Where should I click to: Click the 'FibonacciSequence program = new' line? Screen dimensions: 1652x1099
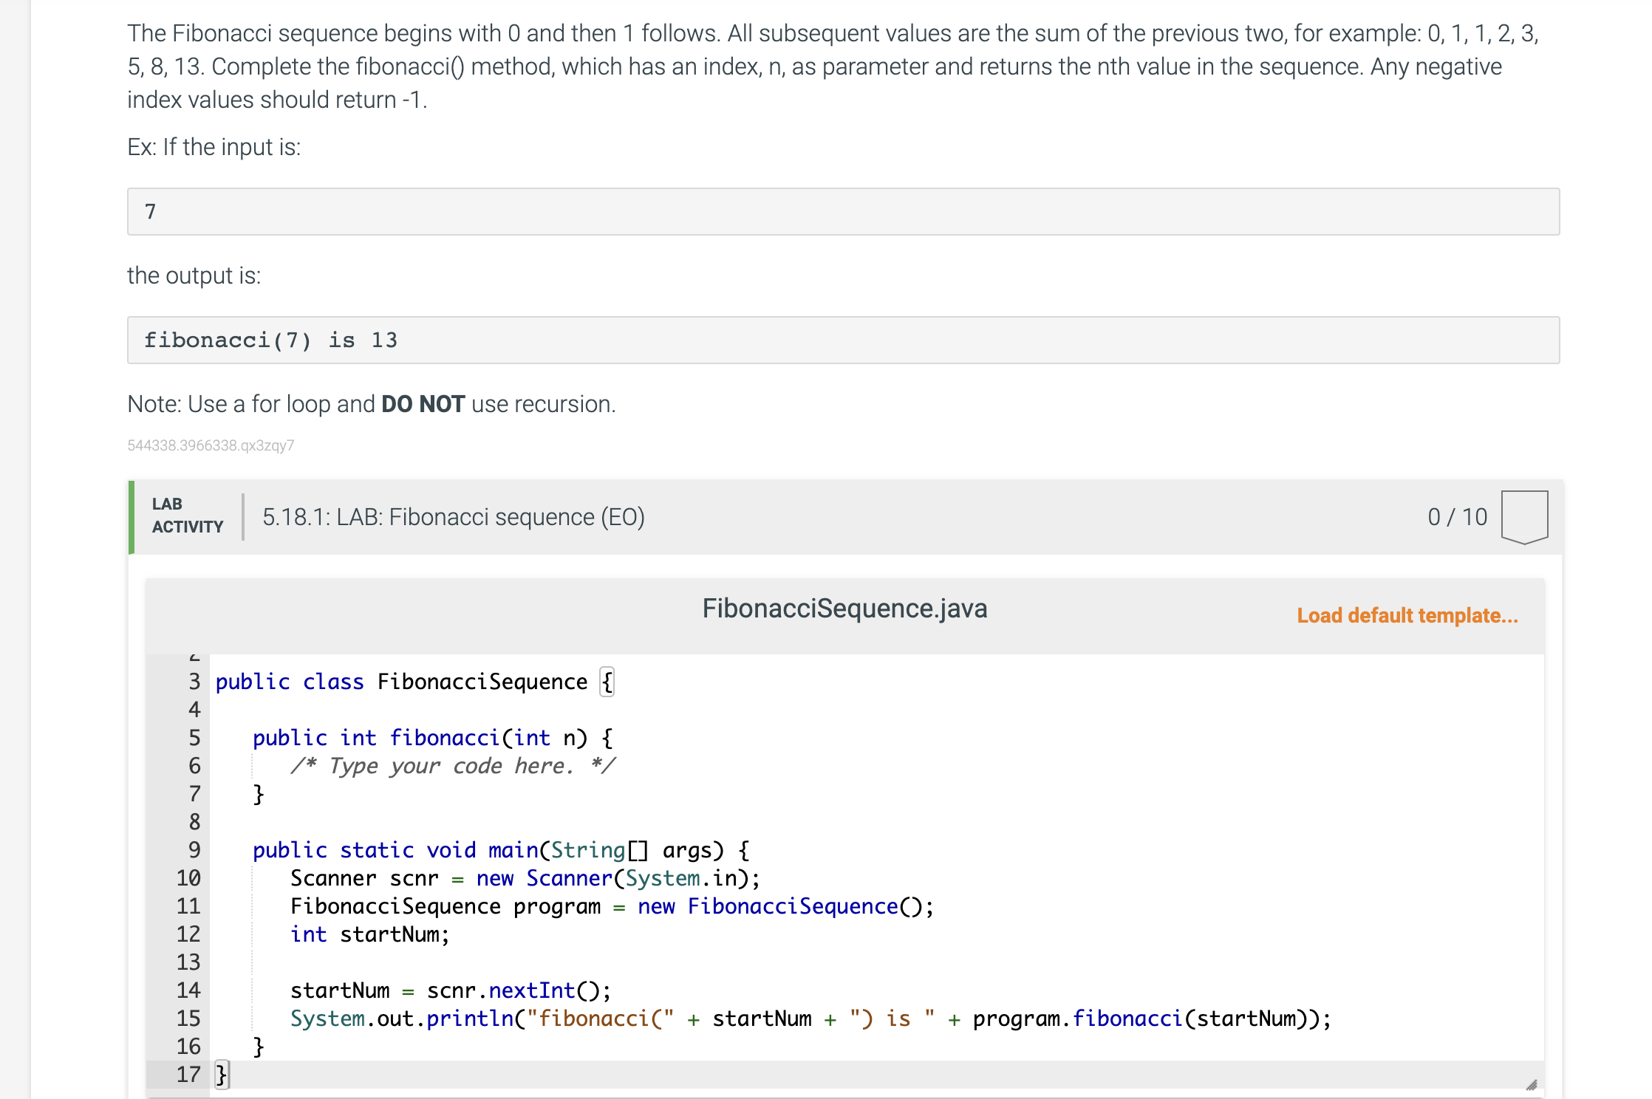(612, 906)
